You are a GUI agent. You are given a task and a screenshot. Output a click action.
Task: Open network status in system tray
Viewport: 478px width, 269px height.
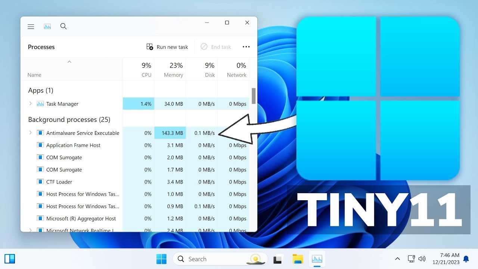coord(411,259)
